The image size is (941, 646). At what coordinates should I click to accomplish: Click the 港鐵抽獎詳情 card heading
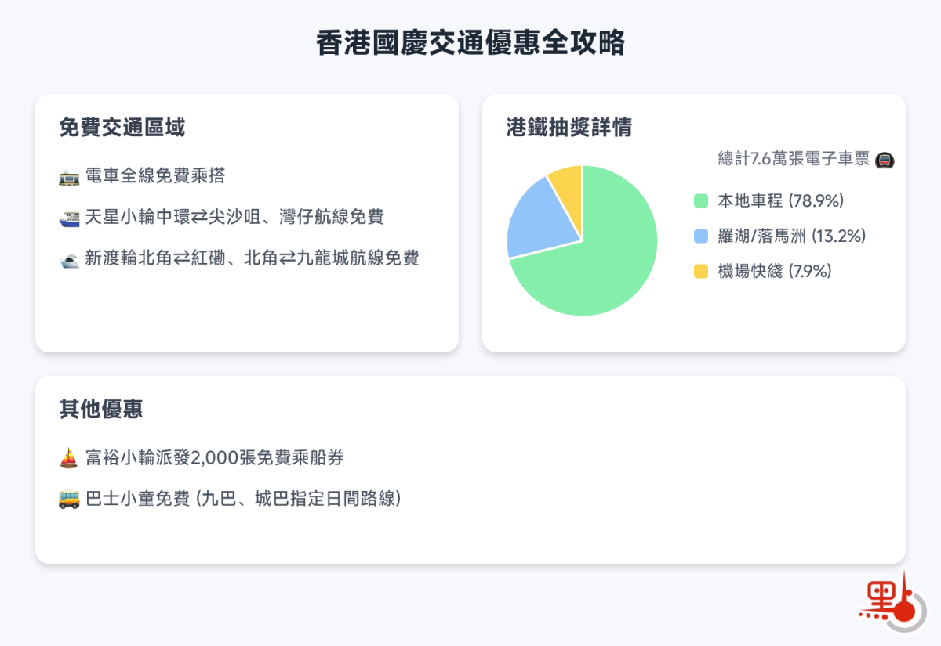(x=569, y=128)
